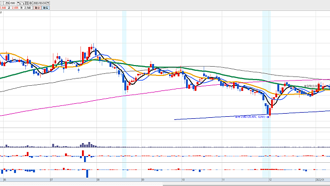The width and height of the screenshot is (330, 186).
Task: Click the light blue highlighted band near December
Action: [266, 94]
